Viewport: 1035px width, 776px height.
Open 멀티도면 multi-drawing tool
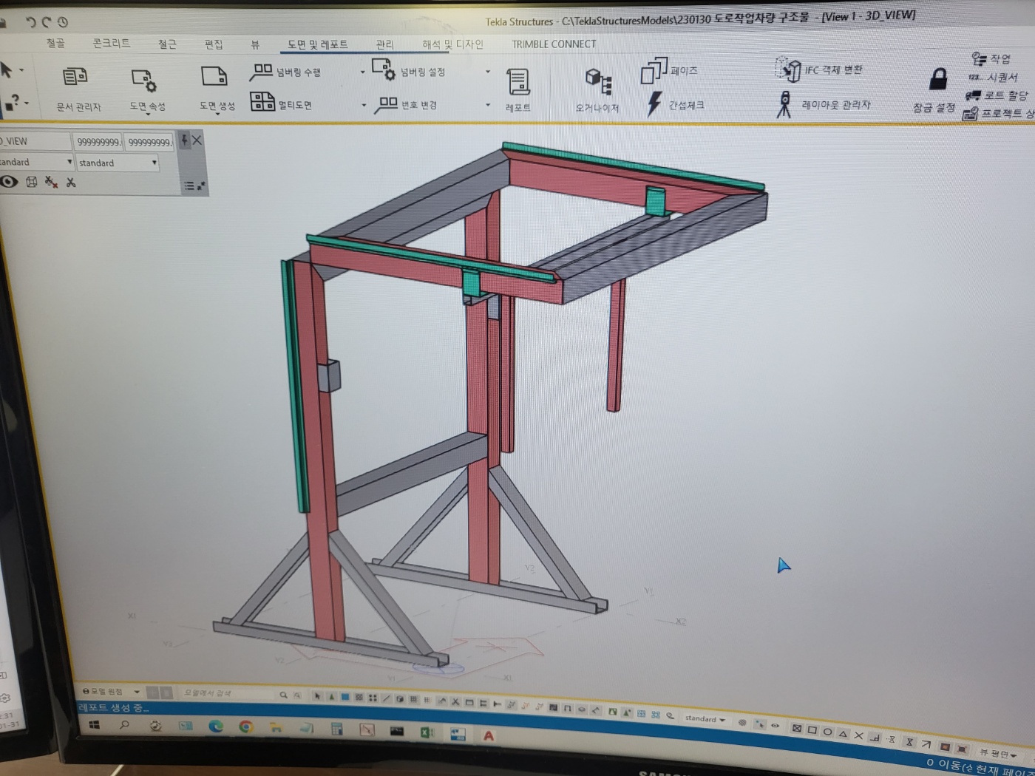(281, 103)
